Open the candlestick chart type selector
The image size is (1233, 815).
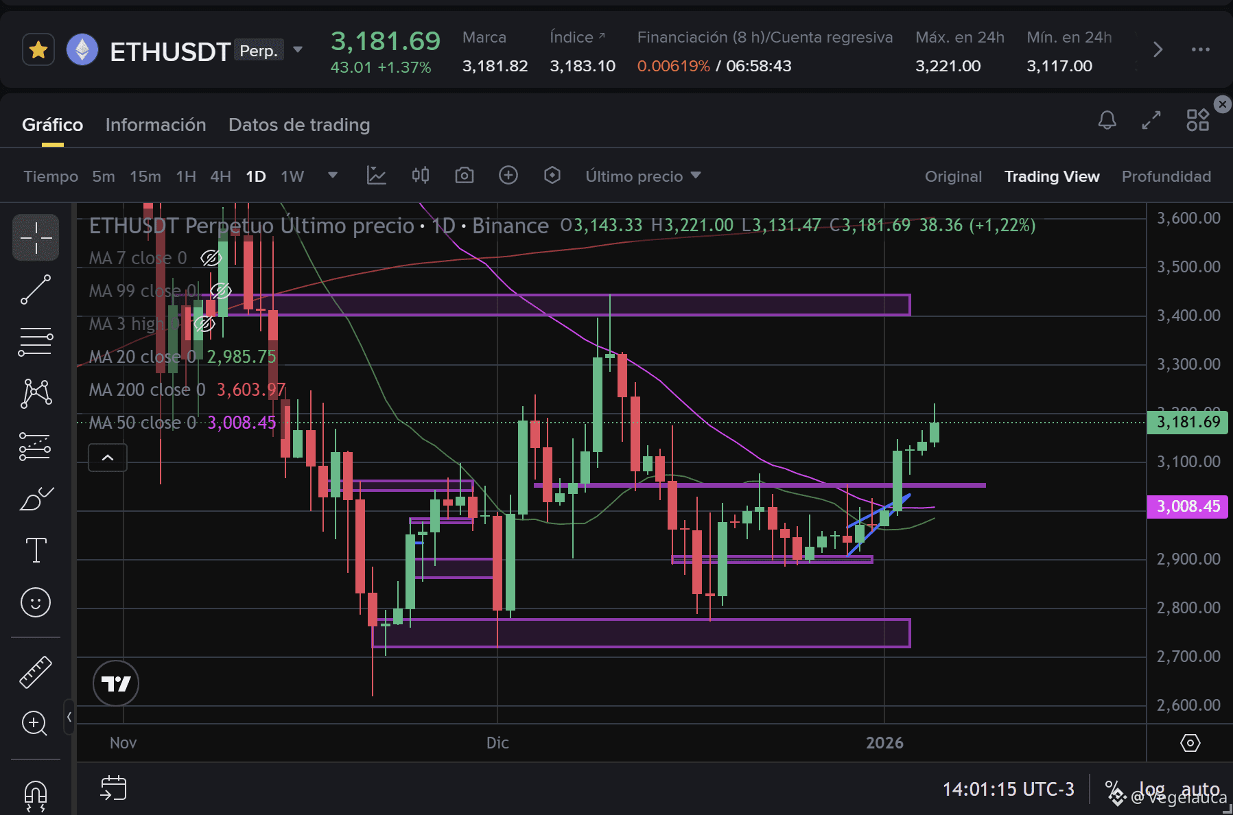click(x=421, y=176)
